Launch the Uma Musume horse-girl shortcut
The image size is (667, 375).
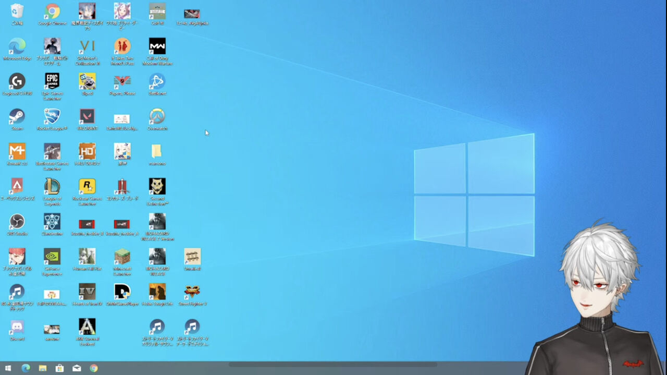[x=122, y=11]
